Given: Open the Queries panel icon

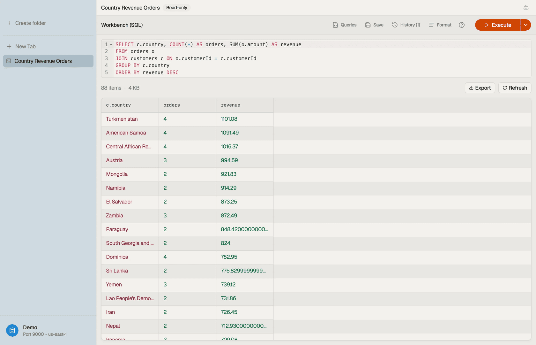Looking at the screenshot, I should 335,25.
